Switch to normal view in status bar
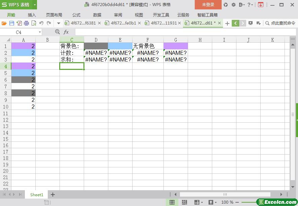The height and width of the screenshot is (206, 298). tap(172, 202)
